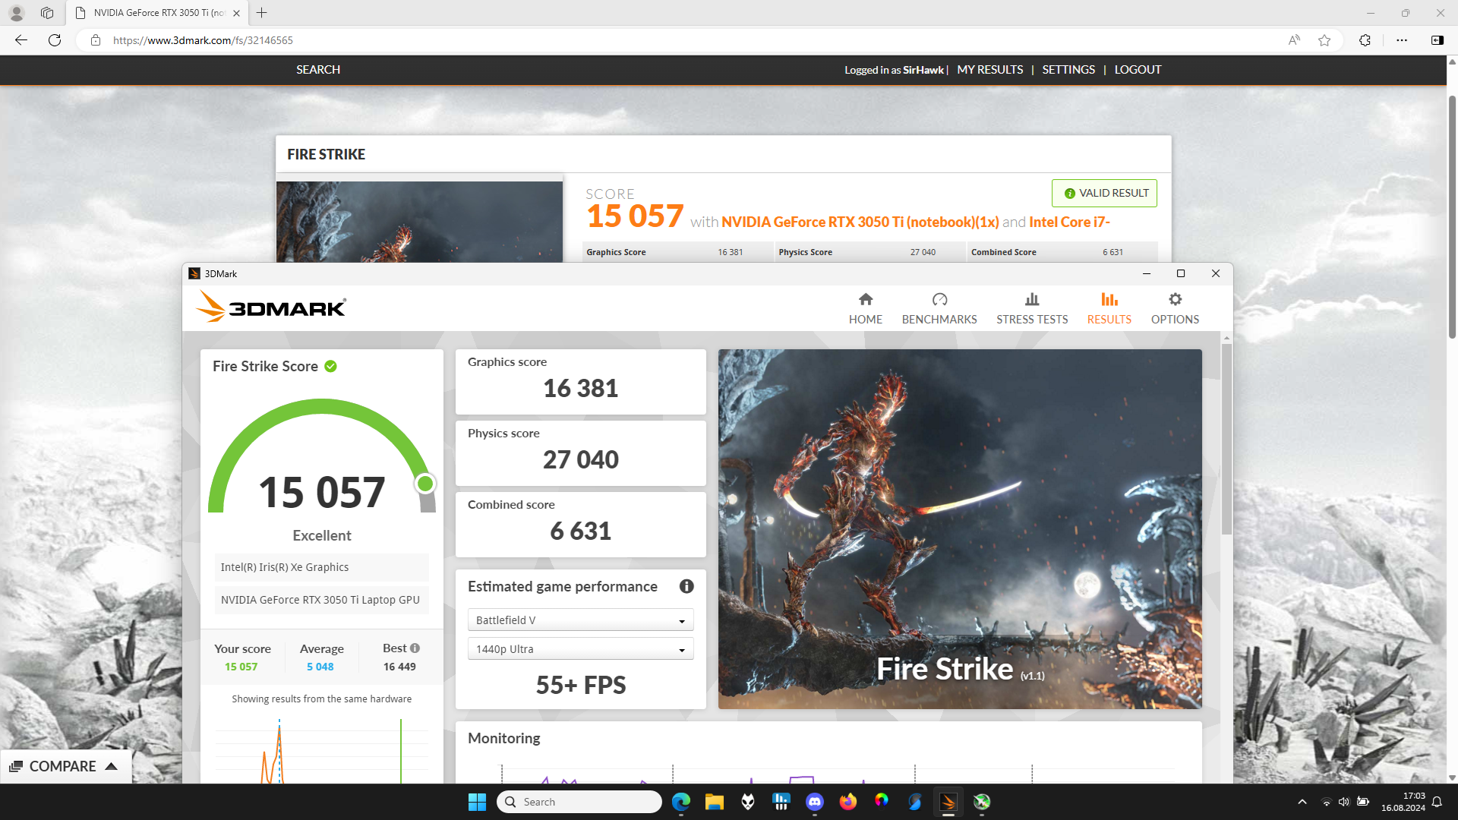Click the Fire Strike artwork in 3DMark app
The height and width of the screenshot is (820, 1458).
(x=960, y=528)
